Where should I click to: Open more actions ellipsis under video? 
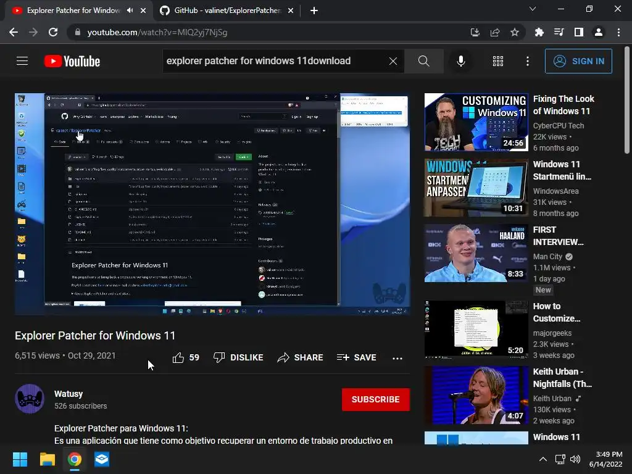[x=397, y=358]
